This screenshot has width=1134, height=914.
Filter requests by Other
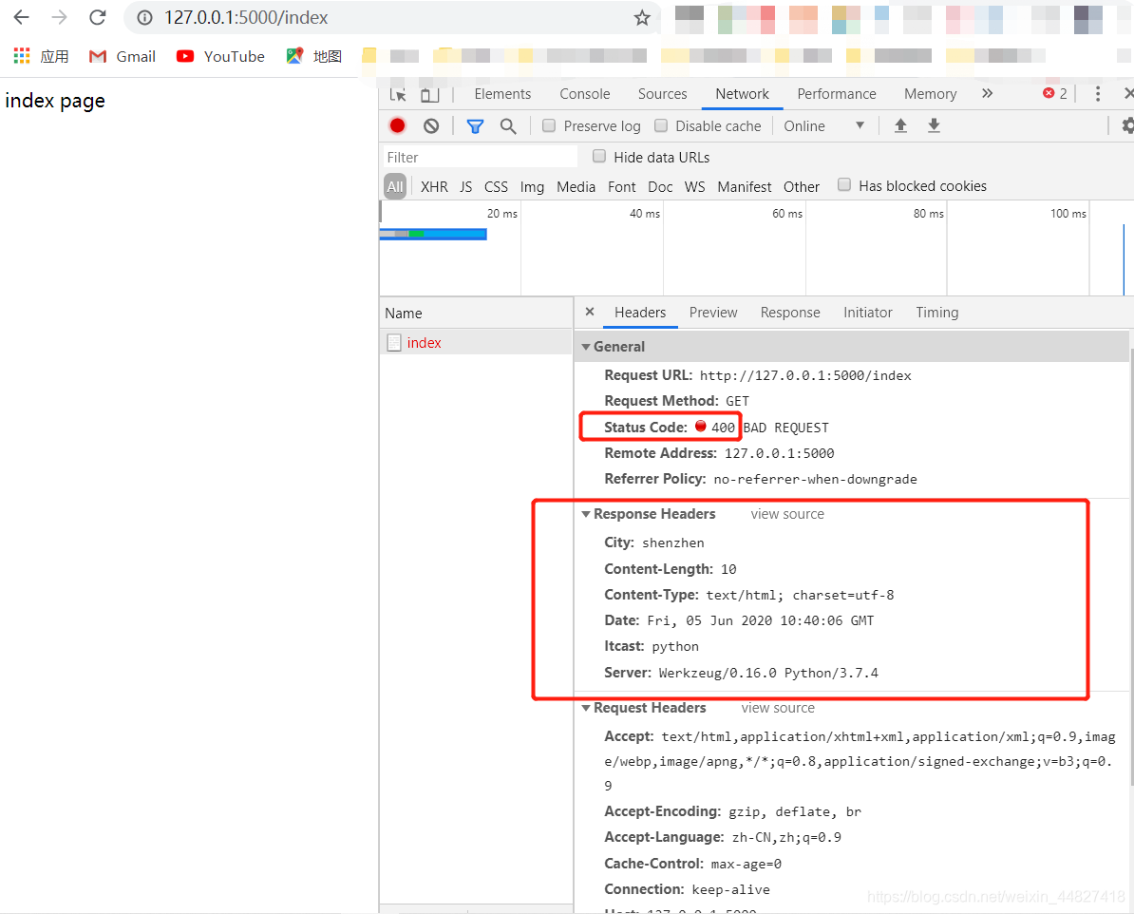click(x=802, y=187)
